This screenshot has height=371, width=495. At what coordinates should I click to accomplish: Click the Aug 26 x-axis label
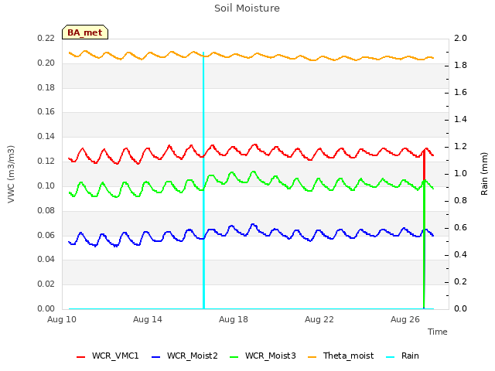[x=405, y=319]
